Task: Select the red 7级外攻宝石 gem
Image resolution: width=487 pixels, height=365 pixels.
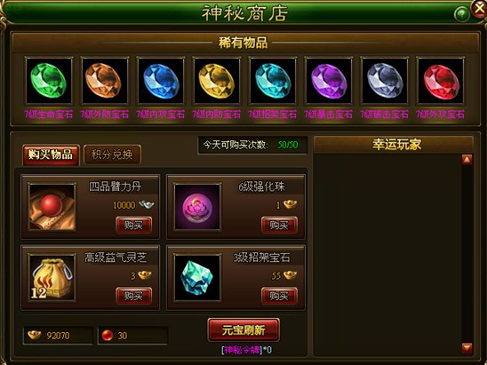Action: (441, 81)
